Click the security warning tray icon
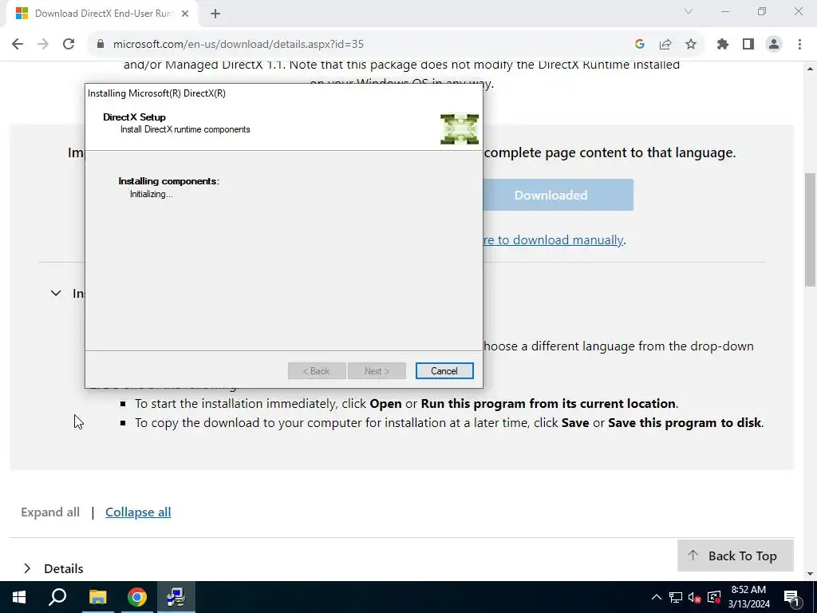Image resolution: width=817 pixels, height=613 pixels. coord(714,597)
